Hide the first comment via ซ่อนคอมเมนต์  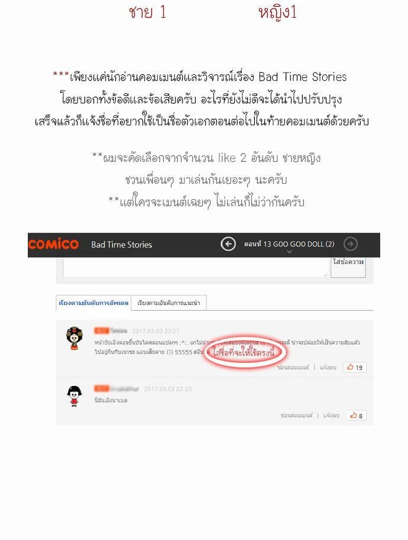pyautogui.click(x=293, y=367)
